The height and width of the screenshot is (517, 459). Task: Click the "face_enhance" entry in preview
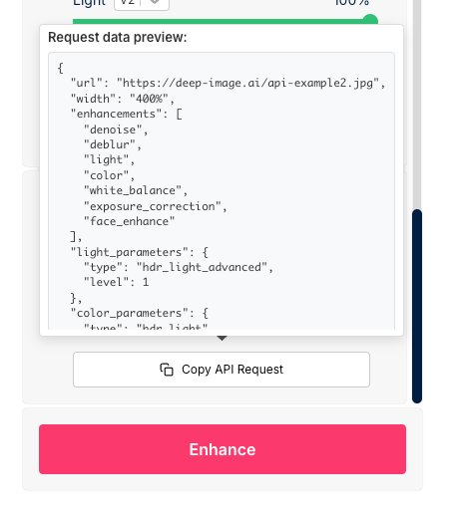click(129, 221)
